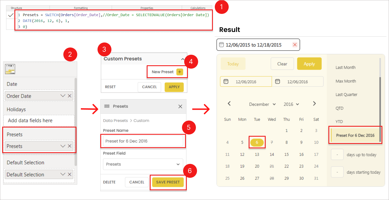Click the checkmark to commit the DAX formula
The height and width of the screenshot is (200, 389).
11,16
